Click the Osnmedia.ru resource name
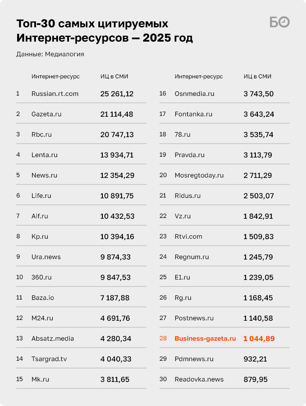 click(x=194, y=94)
